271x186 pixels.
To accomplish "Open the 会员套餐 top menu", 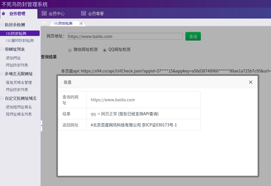I will [96, 13].
